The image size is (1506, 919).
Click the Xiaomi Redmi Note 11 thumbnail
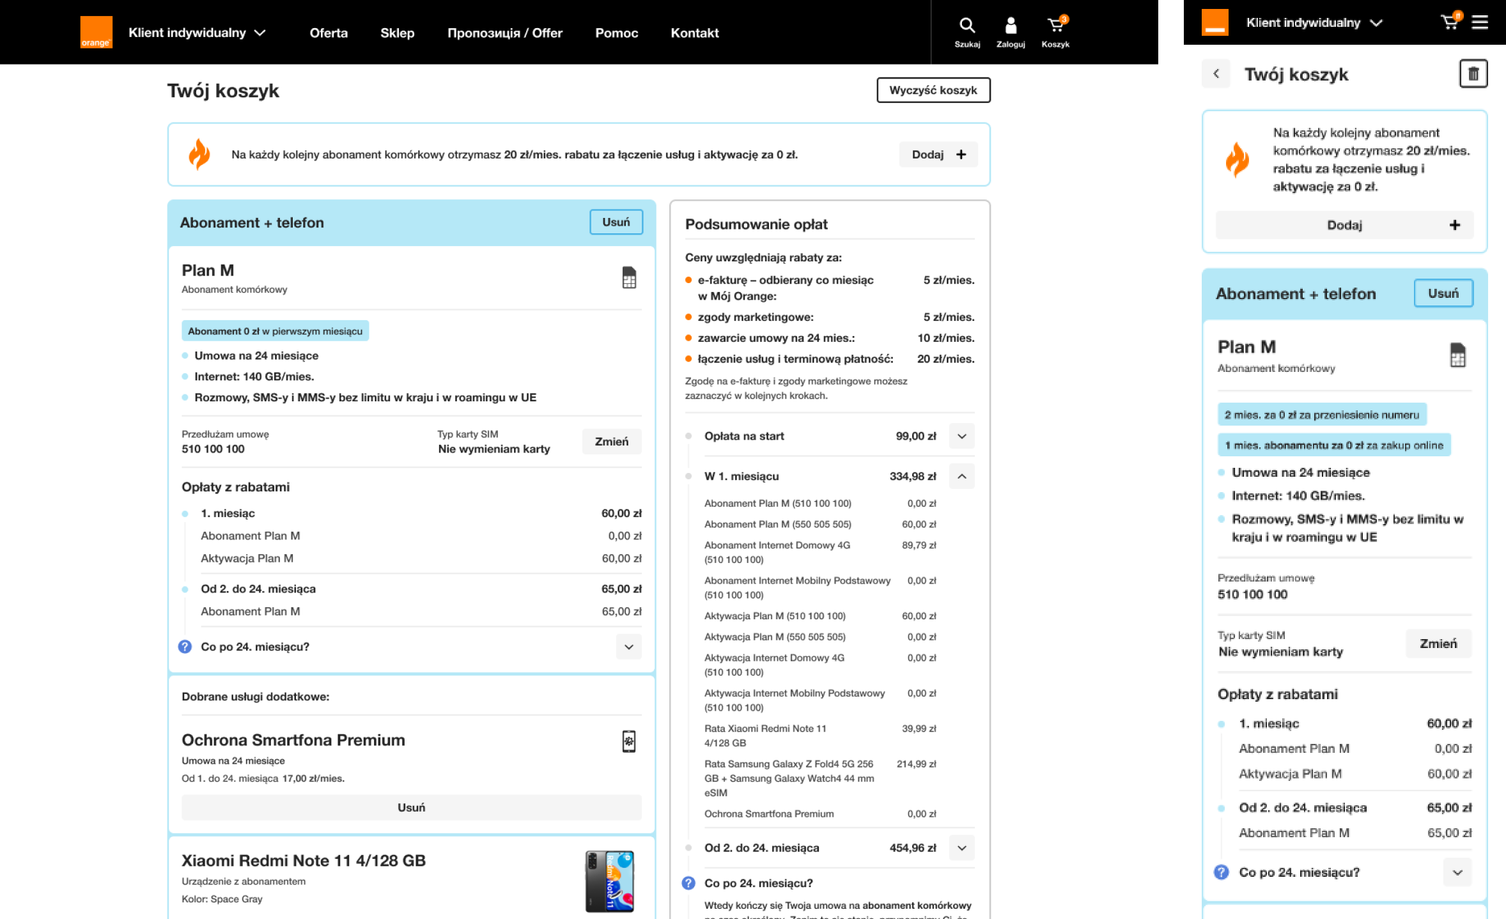coord(610,881)
